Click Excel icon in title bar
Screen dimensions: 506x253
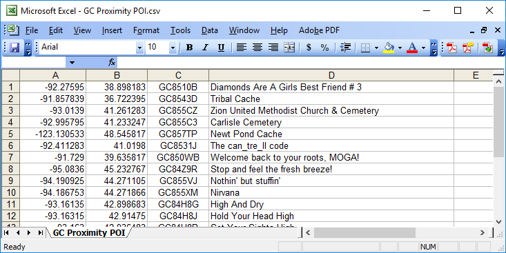tap(12, 10)
